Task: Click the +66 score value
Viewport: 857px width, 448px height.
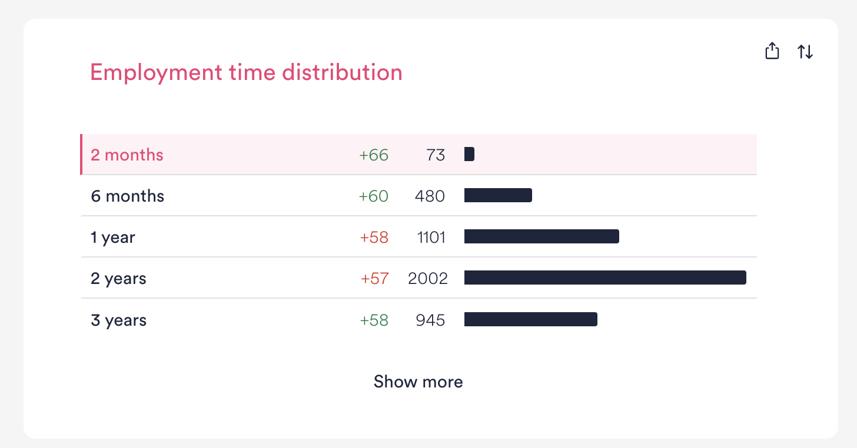Action: point(374,155)
